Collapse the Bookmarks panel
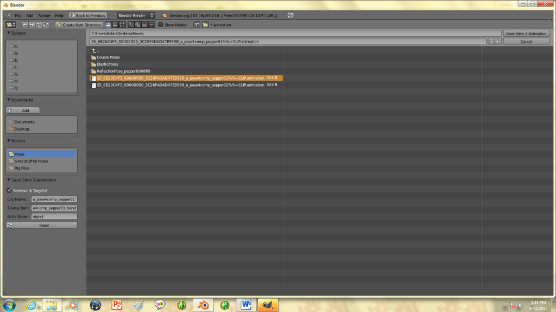 [9, 100]
